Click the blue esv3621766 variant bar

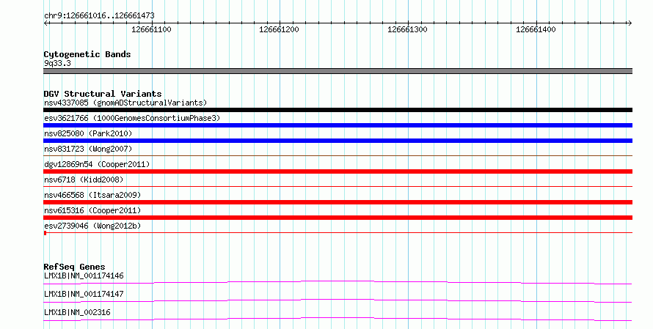(338, 125)
